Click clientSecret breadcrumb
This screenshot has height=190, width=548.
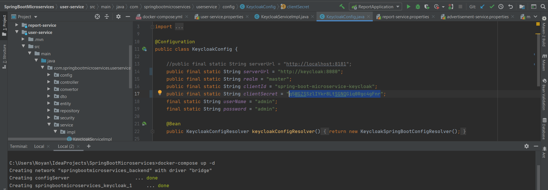295,7
